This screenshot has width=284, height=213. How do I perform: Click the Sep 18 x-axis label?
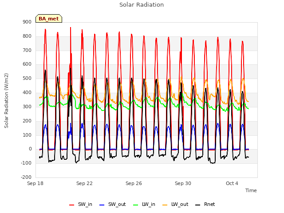click(35, 183)
